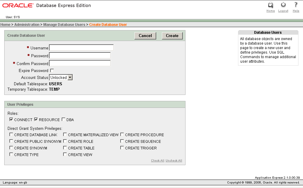303x188 pixels.
Task: Click the Uncheck All link
Action: tap(174, 161)
